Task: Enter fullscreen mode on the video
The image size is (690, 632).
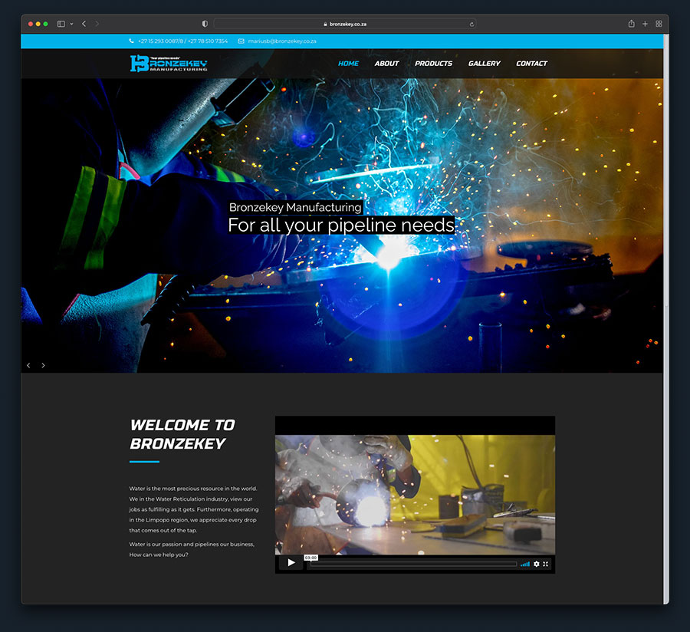Action: 546,564
